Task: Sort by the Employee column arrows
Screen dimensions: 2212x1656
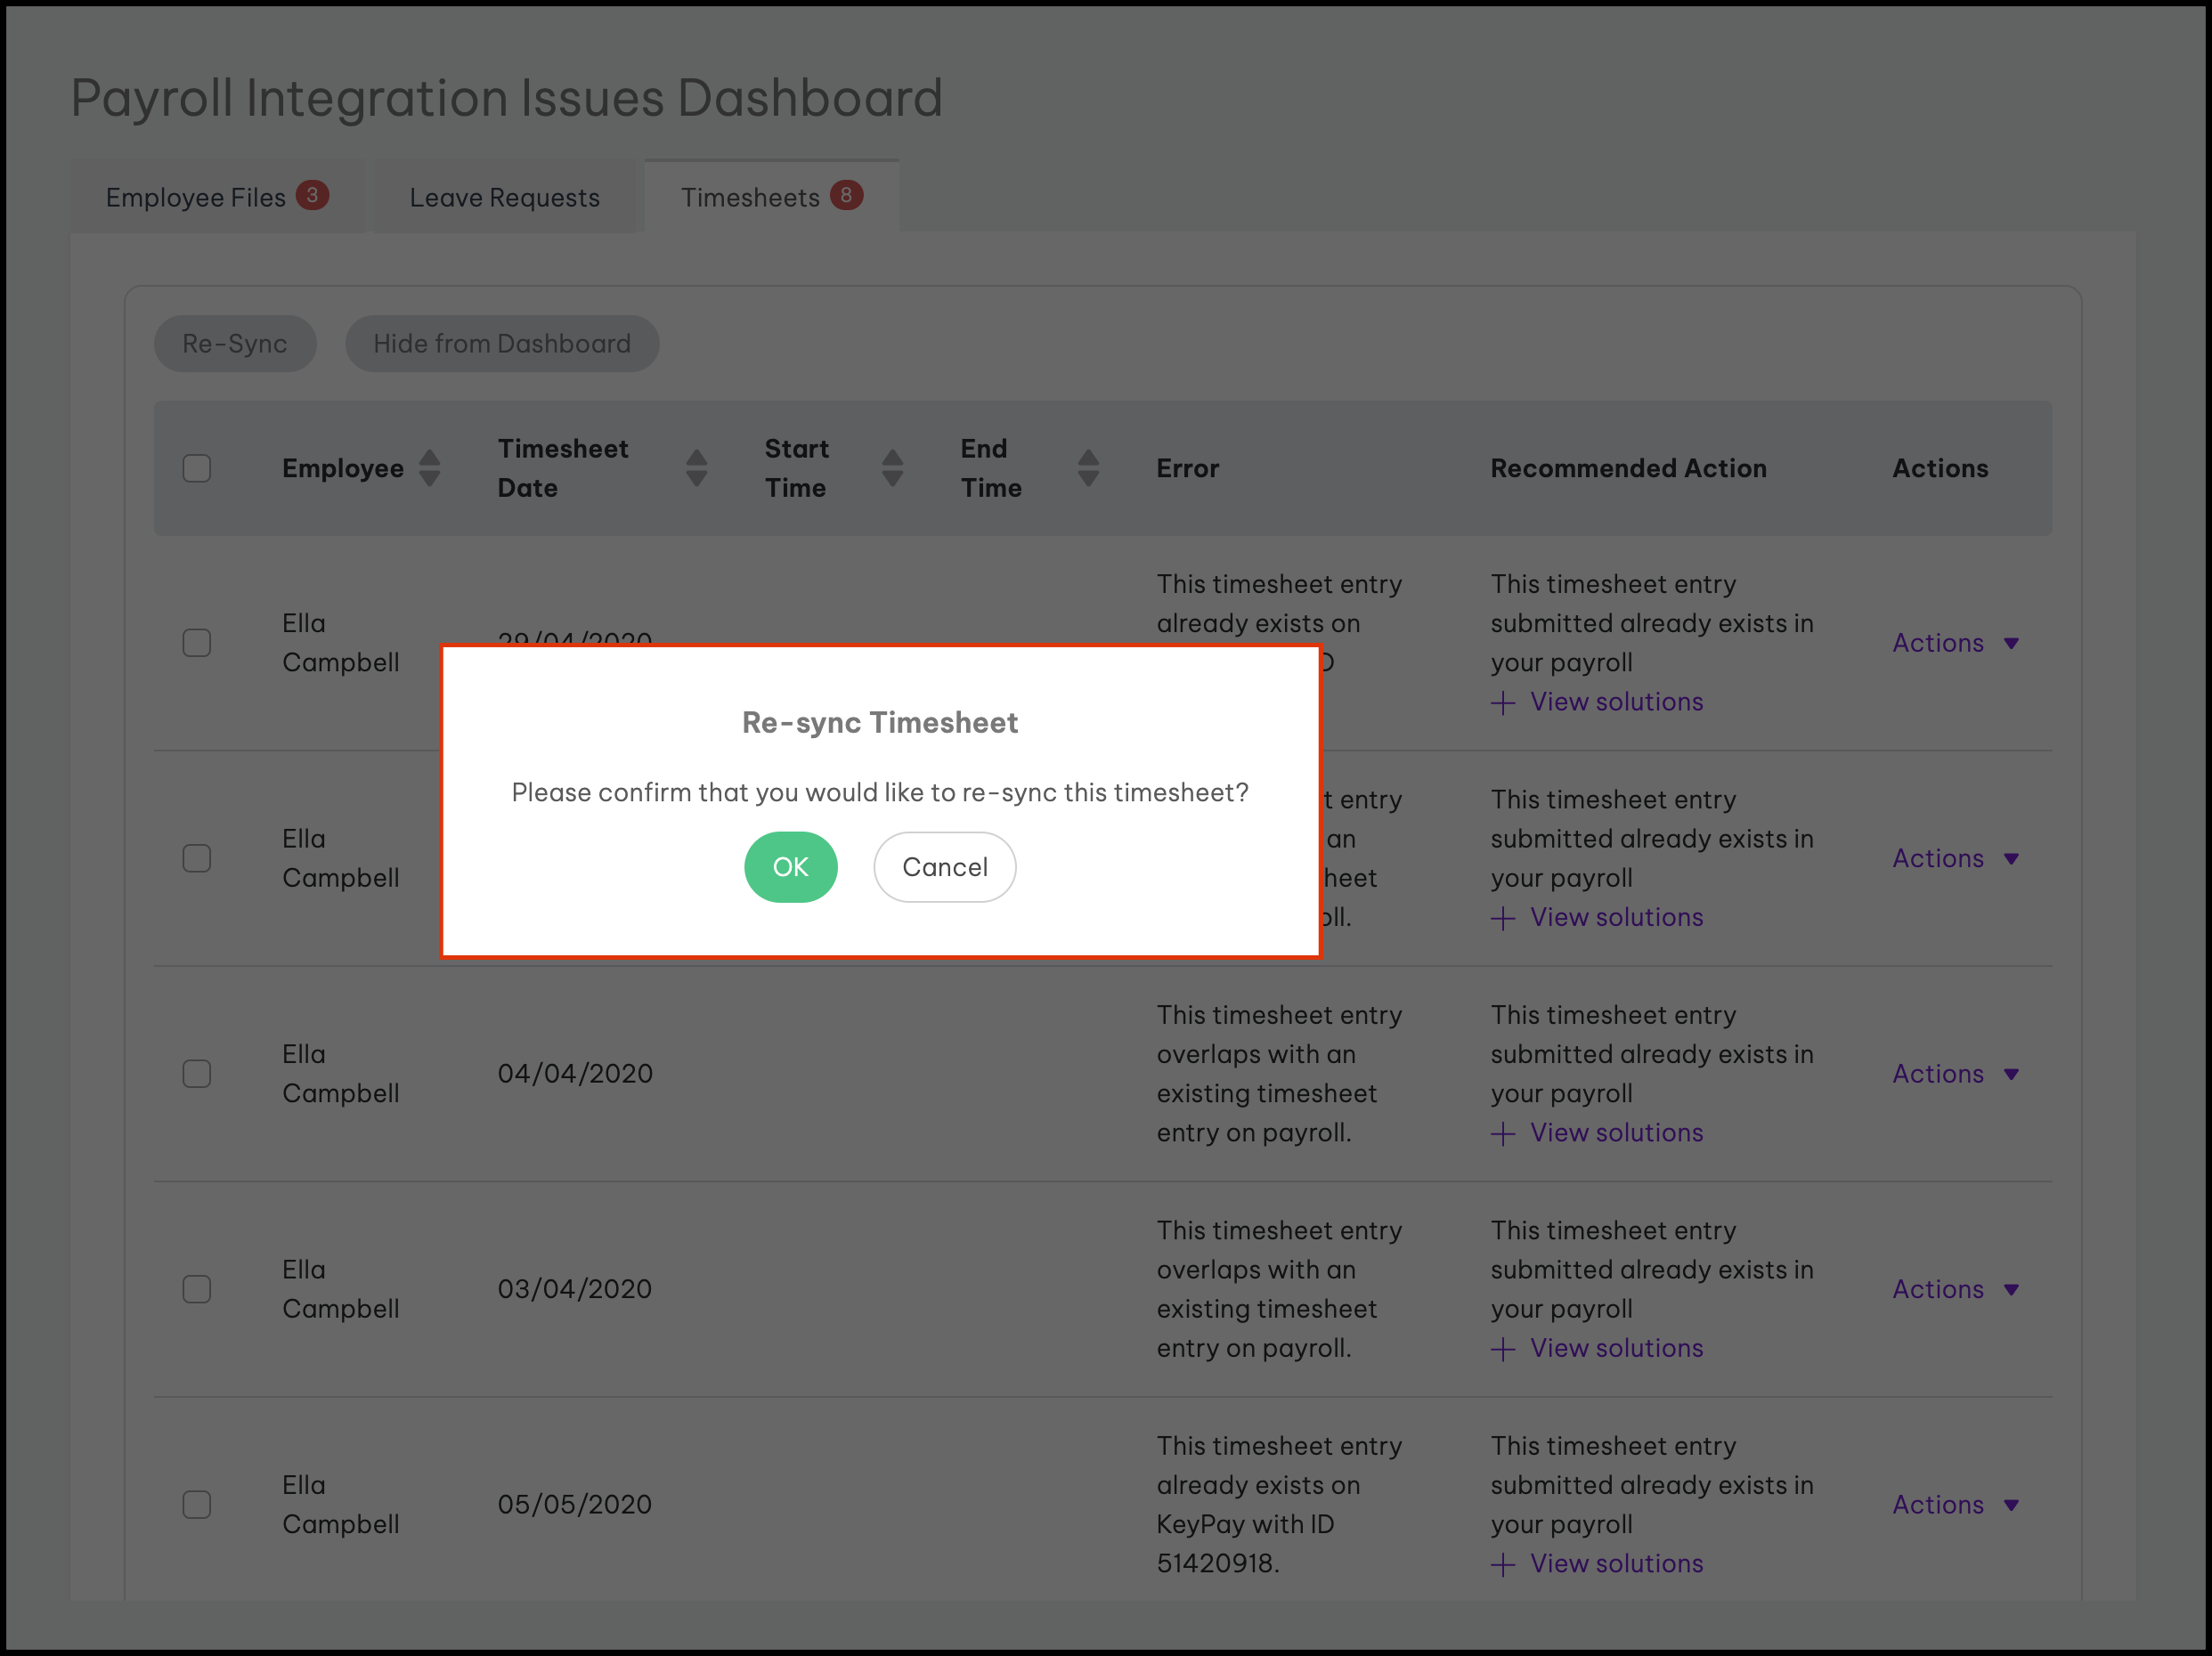Action: 429,468
